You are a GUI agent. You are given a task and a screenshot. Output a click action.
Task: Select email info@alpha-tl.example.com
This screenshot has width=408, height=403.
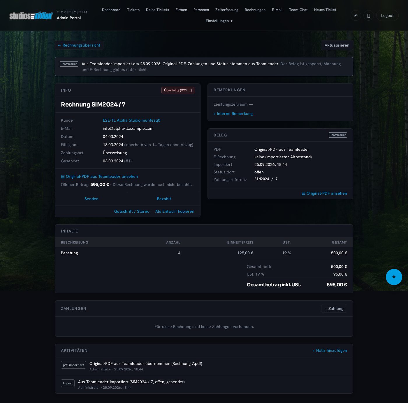pos(128,128)
